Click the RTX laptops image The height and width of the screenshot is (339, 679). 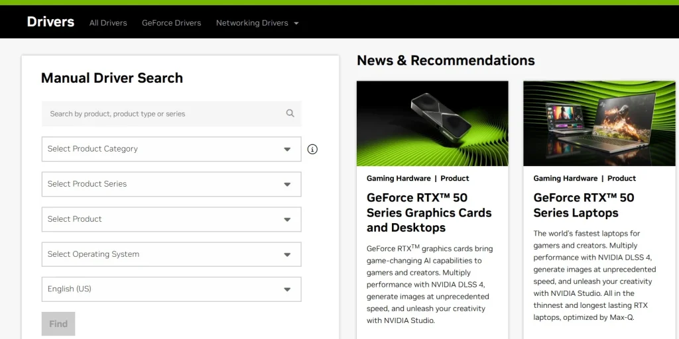(599, 123)
